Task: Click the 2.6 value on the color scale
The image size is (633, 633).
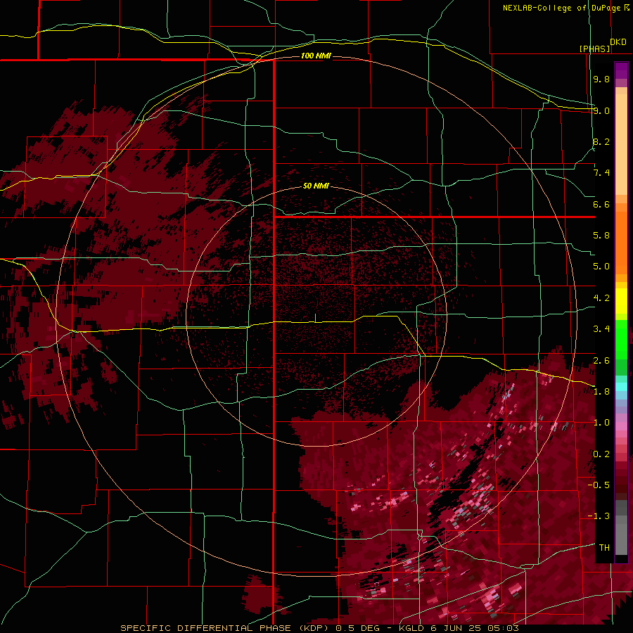Action: [601, 361]
